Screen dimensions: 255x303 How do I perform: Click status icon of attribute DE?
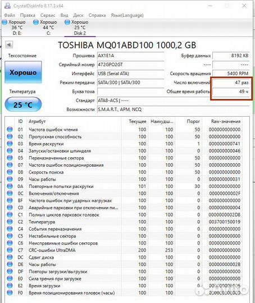click(x=10, y=264)
